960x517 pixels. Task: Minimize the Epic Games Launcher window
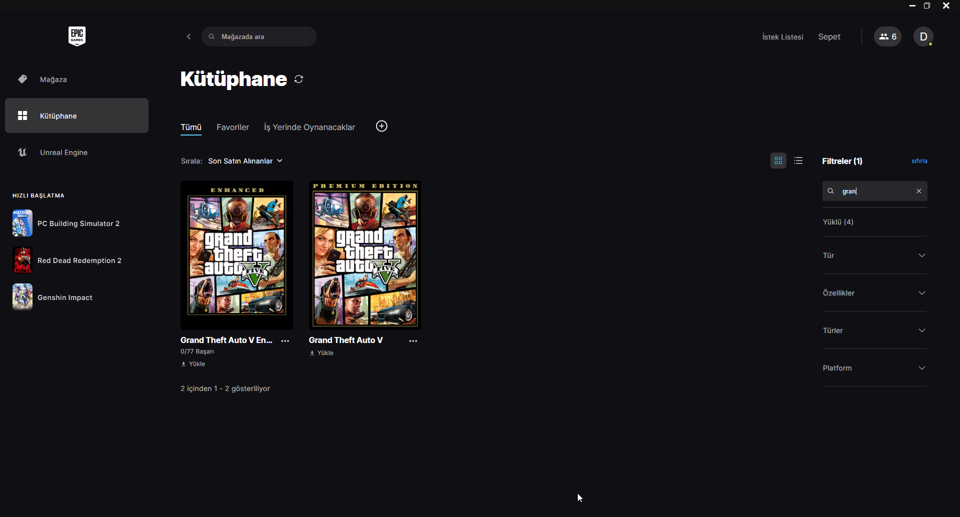[912, 6]
